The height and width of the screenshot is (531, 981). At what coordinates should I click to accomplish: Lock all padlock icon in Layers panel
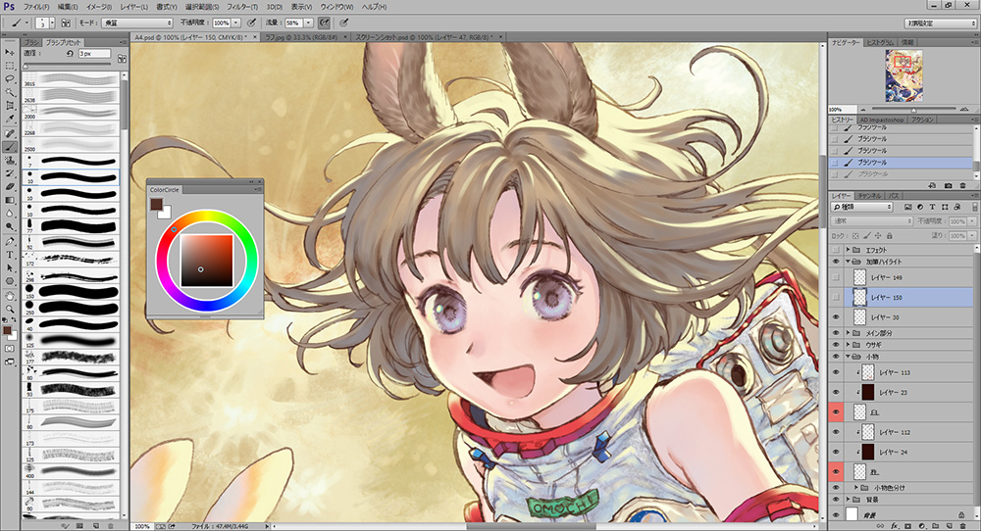[x=889, y=236]
